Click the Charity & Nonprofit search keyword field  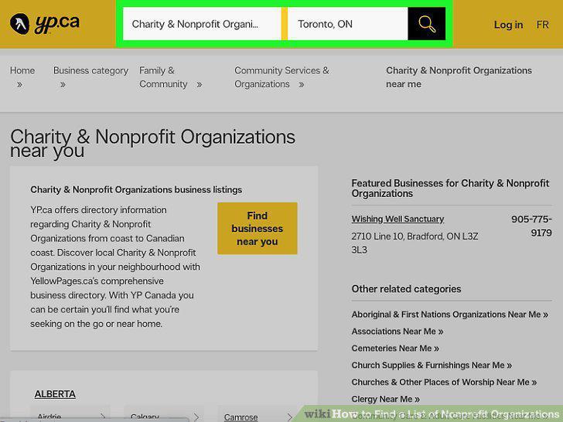(x=202, y=24)
